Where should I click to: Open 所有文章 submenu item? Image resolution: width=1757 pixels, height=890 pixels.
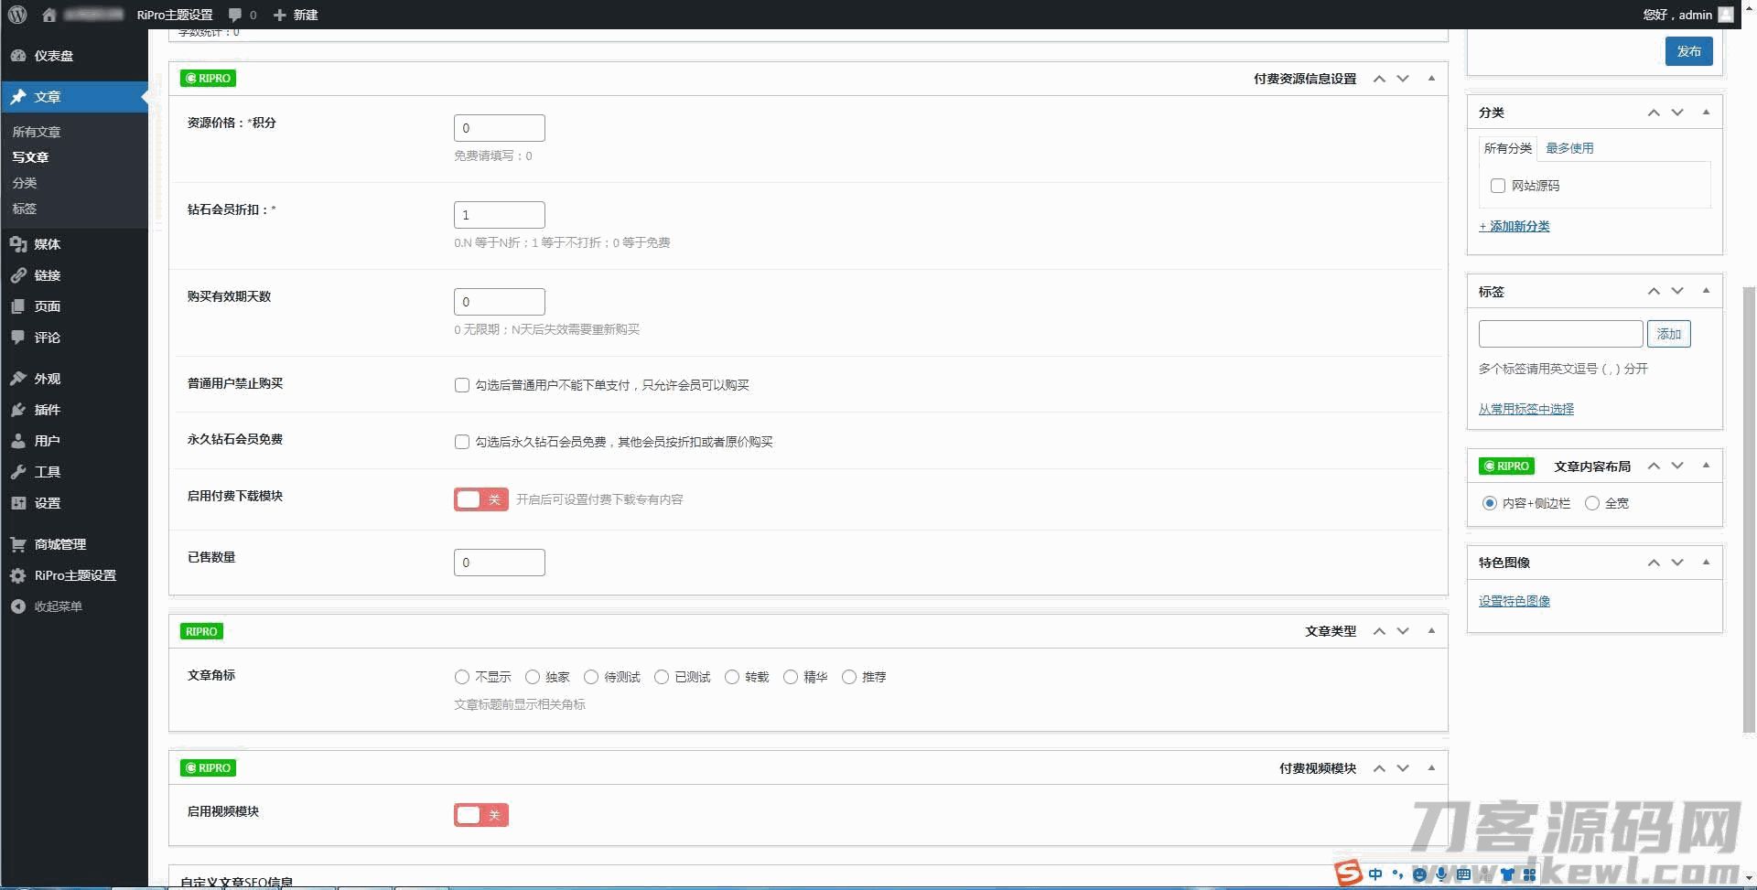[37, 132]
